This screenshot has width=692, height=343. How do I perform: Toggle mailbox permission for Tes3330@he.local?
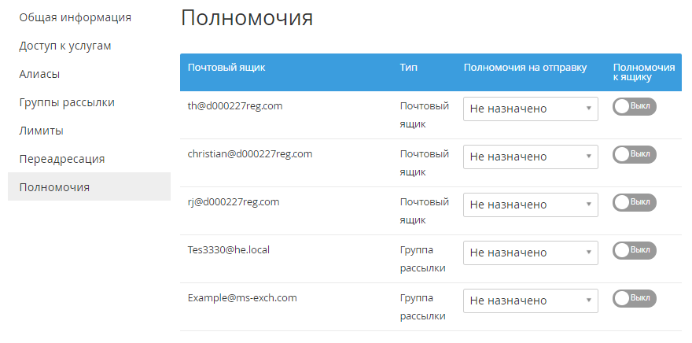634,251
